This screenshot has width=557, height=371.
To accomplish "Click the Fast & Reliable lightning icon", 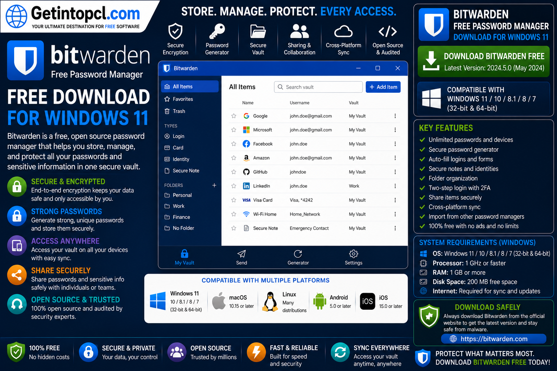I will (256, 352).
